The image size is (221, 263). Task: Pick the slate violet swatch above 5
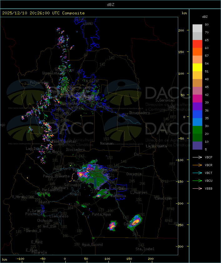[197, 146]
